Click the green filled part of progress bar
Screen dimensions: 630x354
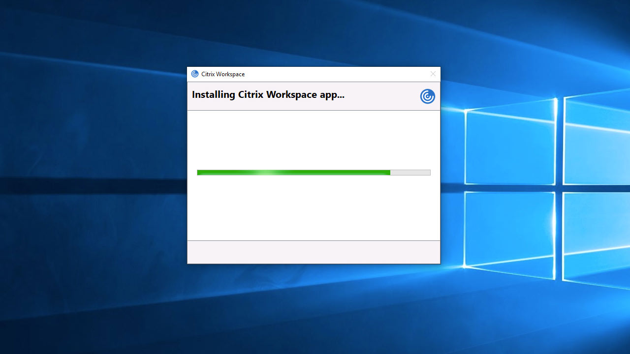click(320, 173)
